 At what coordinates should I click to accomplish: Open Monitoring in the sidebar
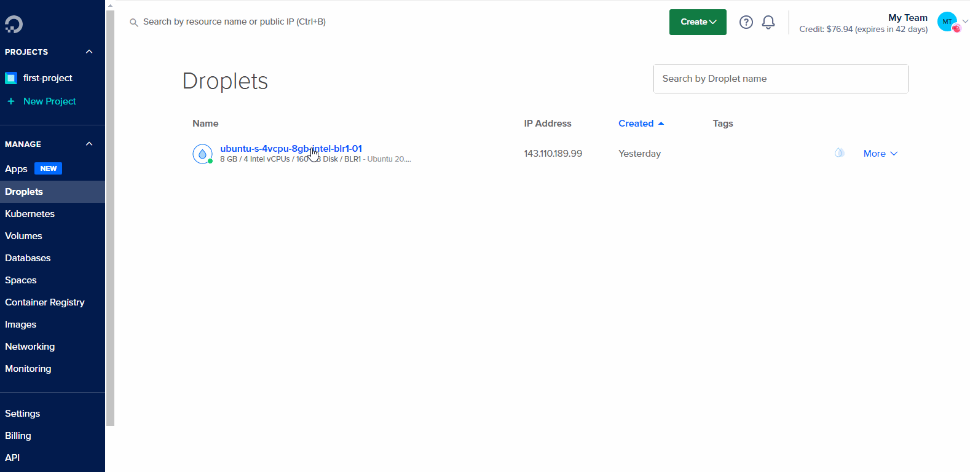coord(28,369)
